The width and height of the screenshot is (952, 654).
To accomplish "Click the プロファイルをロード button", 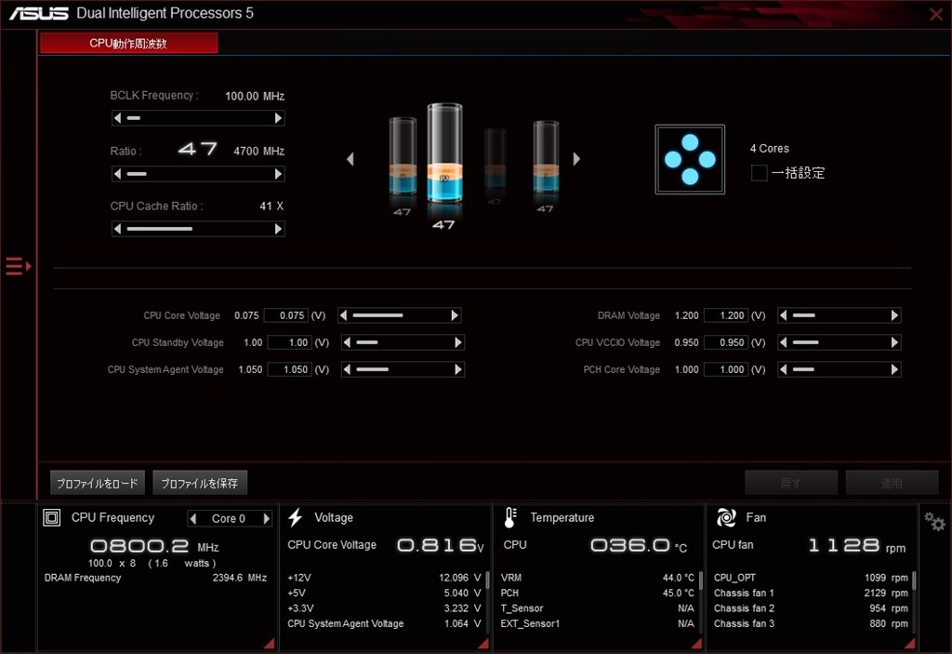I will pos(97,483).
